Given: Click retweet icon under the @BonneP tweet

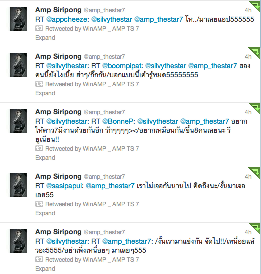Looking at the screenshot, I should pyautogui.click(x=39, y=149).
